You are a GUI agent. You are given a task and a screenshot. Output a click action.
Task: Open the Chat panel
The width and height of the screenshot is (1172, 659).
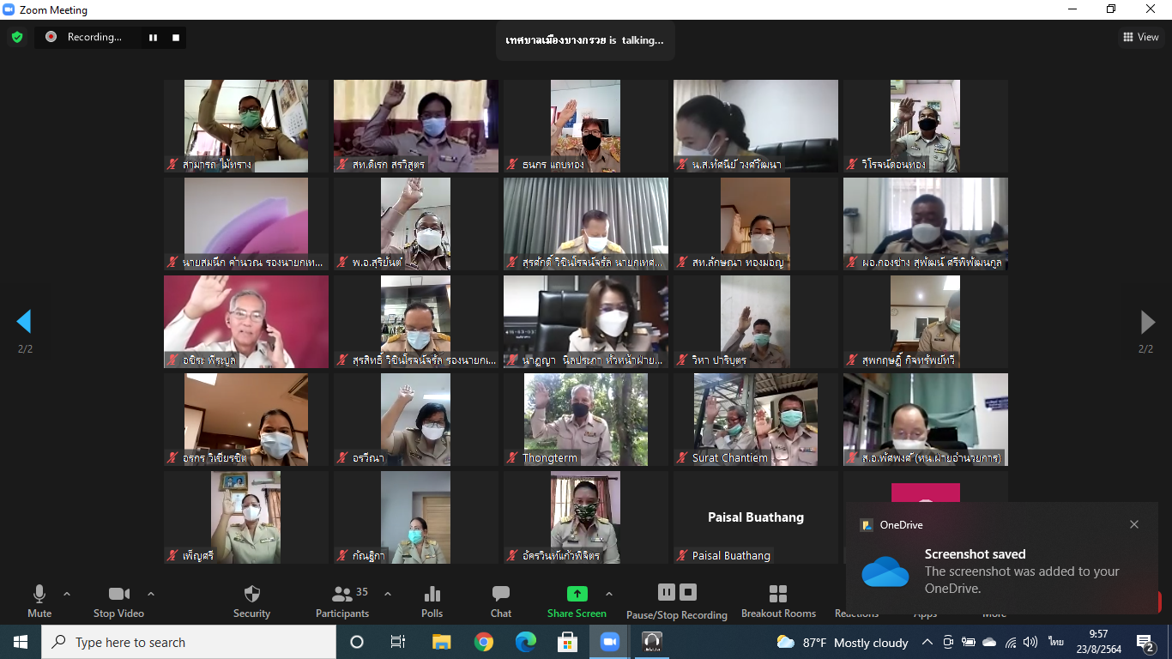point(501,601)
